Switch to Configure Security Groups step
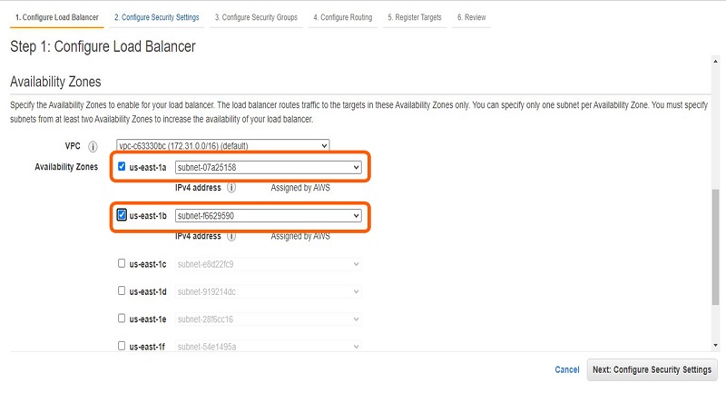726x393 pixels. tap(256, 17)
